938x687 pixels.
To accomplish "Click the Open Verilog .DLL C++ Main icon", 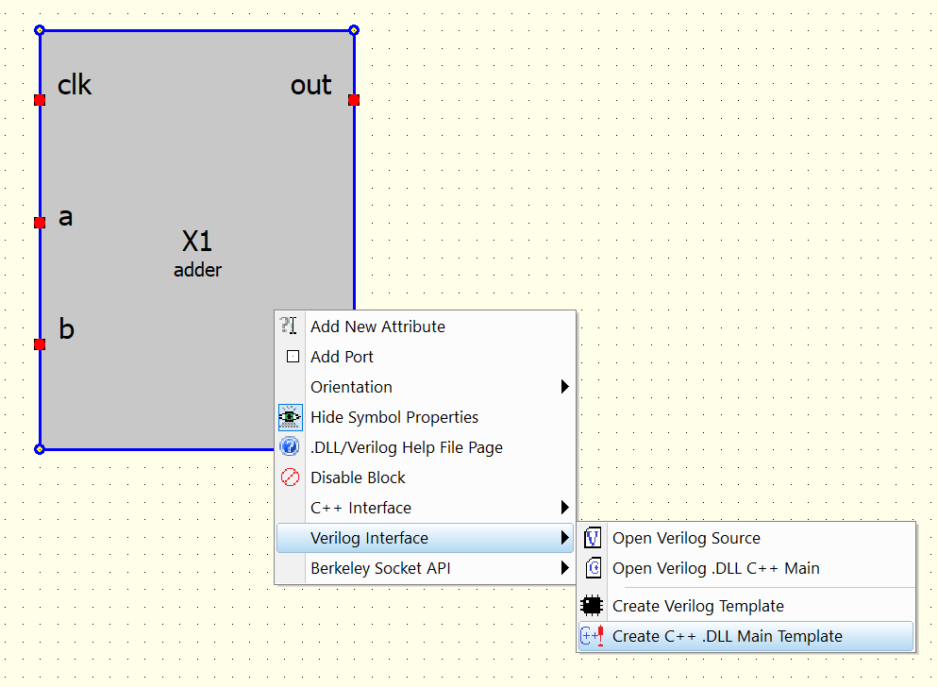I will (x=593, y=568).
